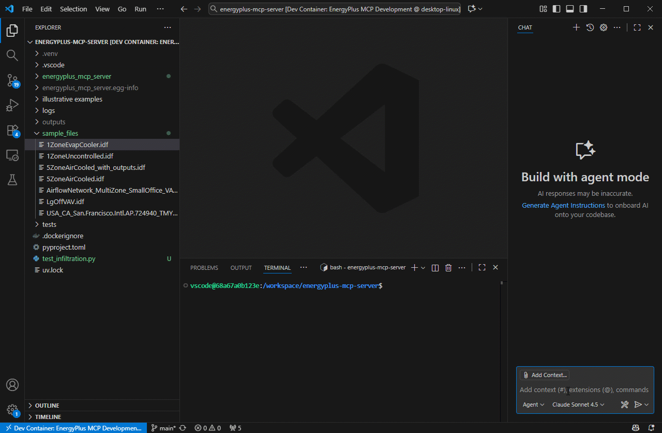Change the model from Claude Sonnet 4.5

coord(578,405)
